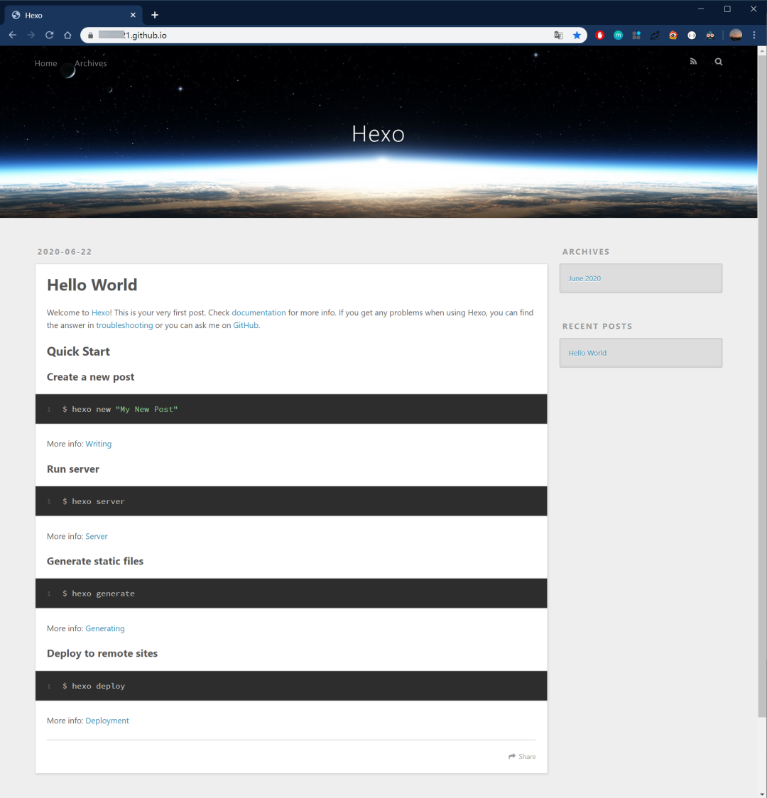Open the orange extension icon
767x798 pixels.
673,35
